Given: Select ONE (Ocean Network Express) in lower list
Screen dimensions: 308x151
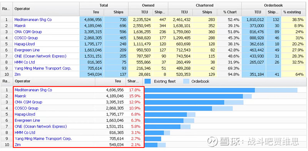Looking at the screenshot, I should [x=41, y=126].
